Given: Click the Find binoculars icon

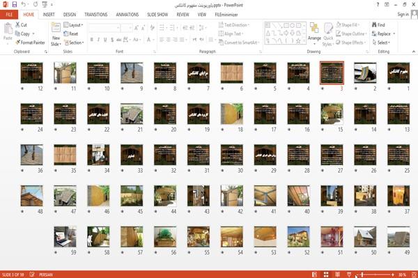Looking at the screenshot, I should (x=375, y=25).
